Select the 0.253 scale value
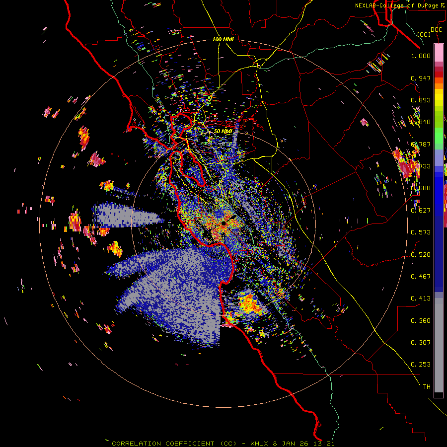This screenshot has width=447, height=447. coord(421,365)
